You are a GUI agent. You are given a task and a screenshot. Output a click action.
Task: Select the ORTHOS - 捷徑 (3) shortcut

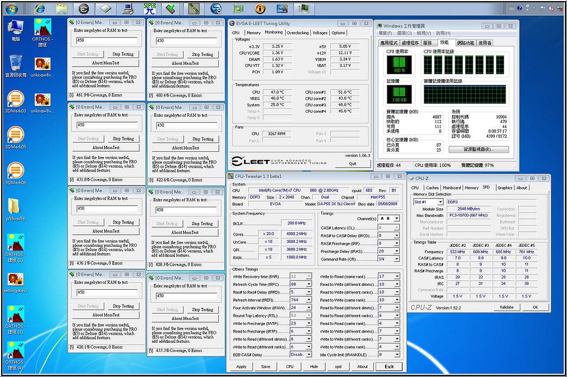coord(15,320)
